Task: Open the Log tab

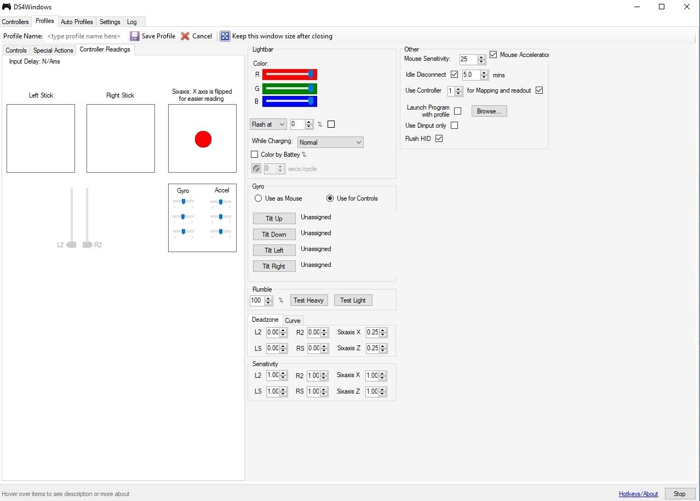Action: coord(132,22)
